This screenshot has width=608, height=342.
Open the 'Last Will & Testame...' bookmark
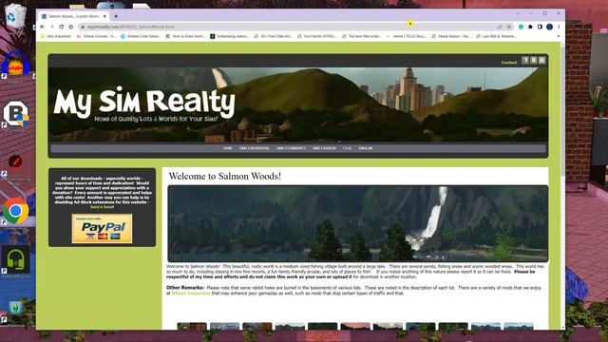[x=496, y=36]
